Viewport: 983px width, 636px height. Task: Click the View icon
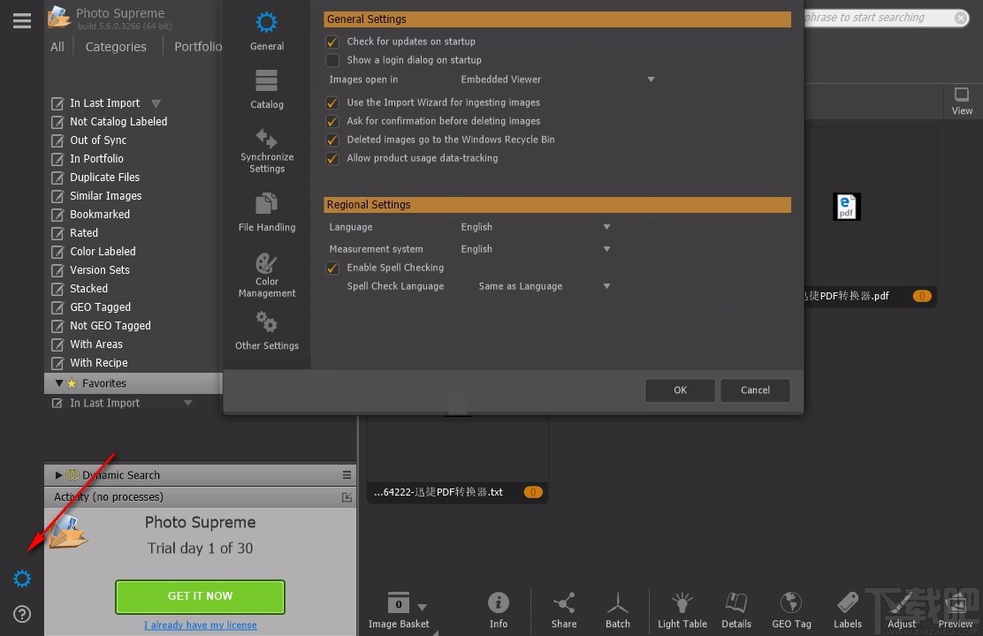click(962, 101)
